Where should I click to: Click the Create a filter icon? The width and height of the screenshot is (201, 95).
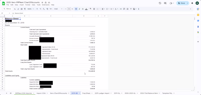131,9
